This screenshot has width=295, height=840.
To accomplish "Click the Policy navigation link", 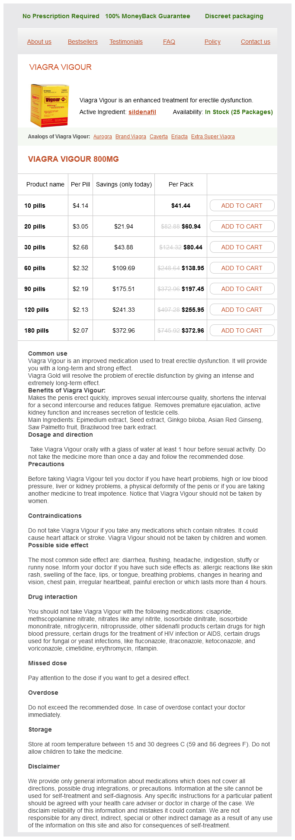I will coord(212,42).
